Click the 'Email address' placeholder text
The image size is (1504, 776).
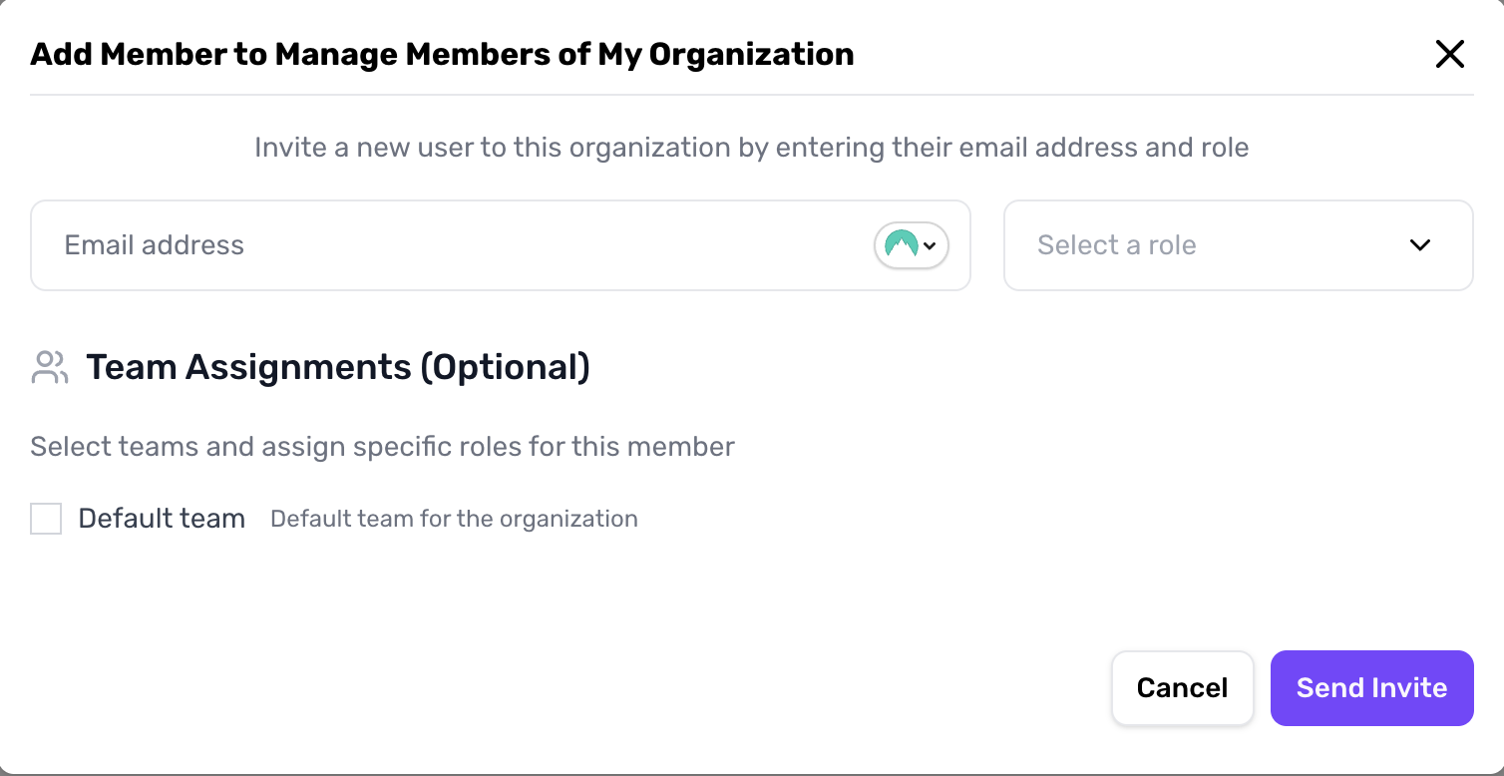tap(155, 245)
